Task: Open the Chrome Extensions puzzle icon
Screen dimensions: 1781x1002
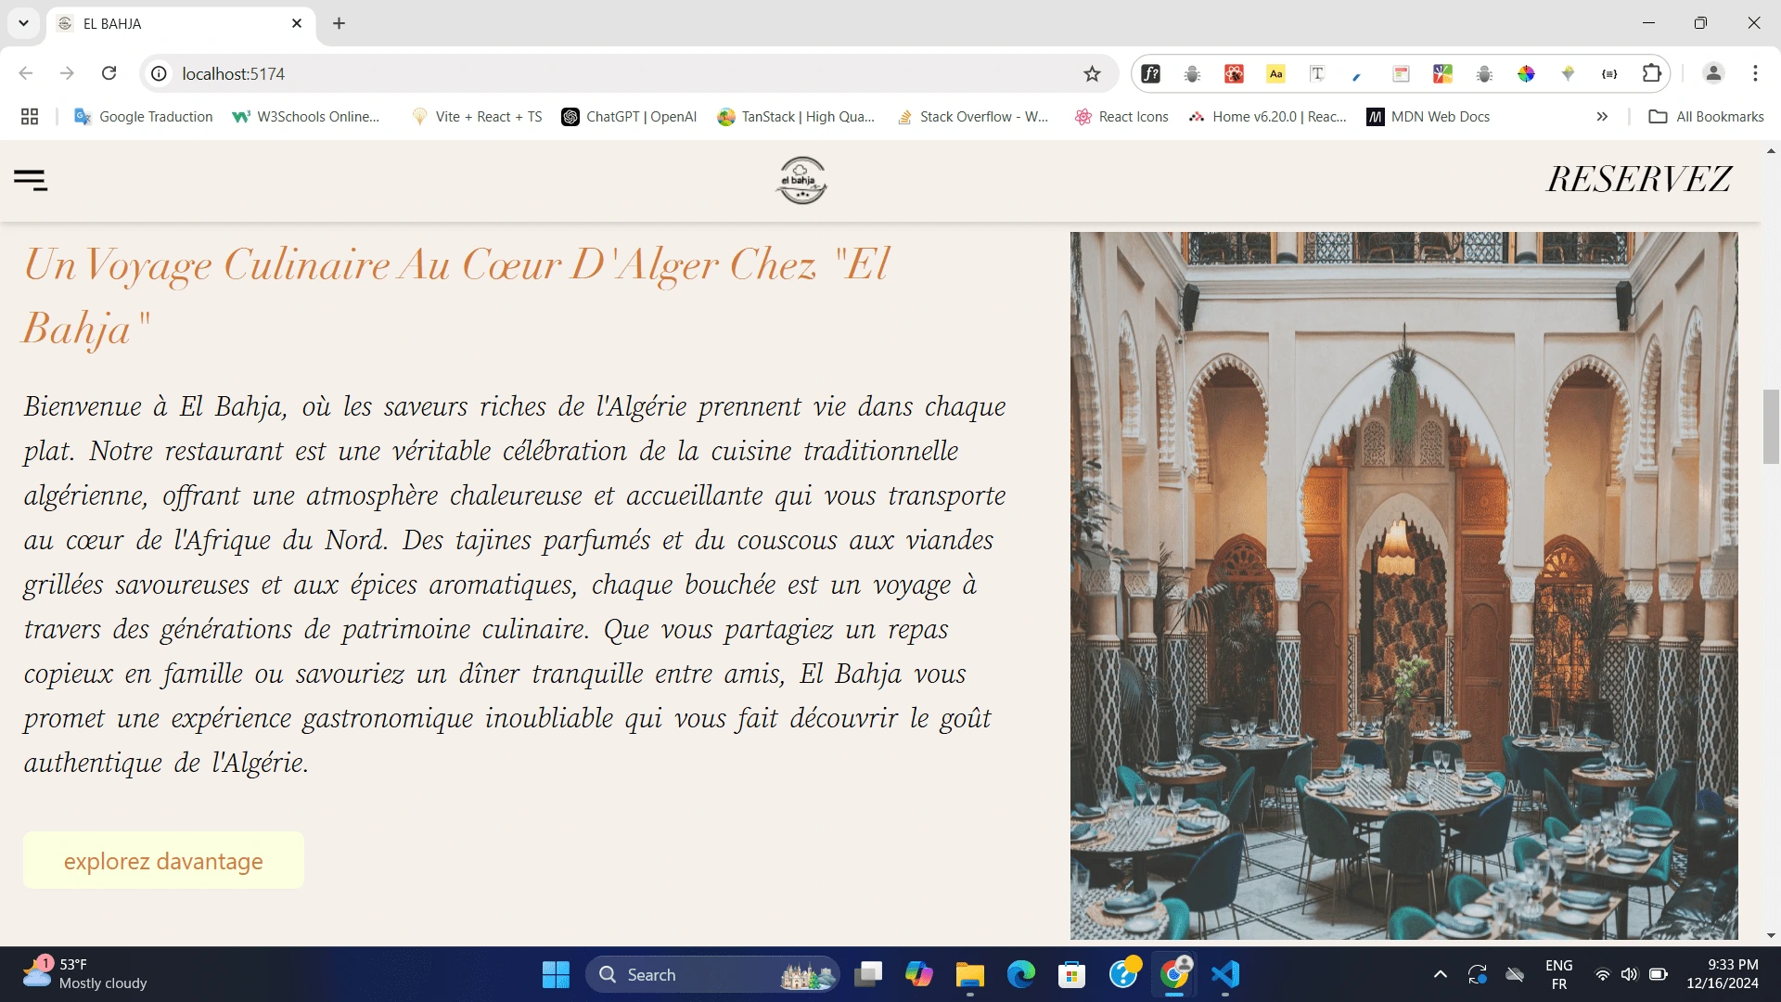Action: 1651,74
